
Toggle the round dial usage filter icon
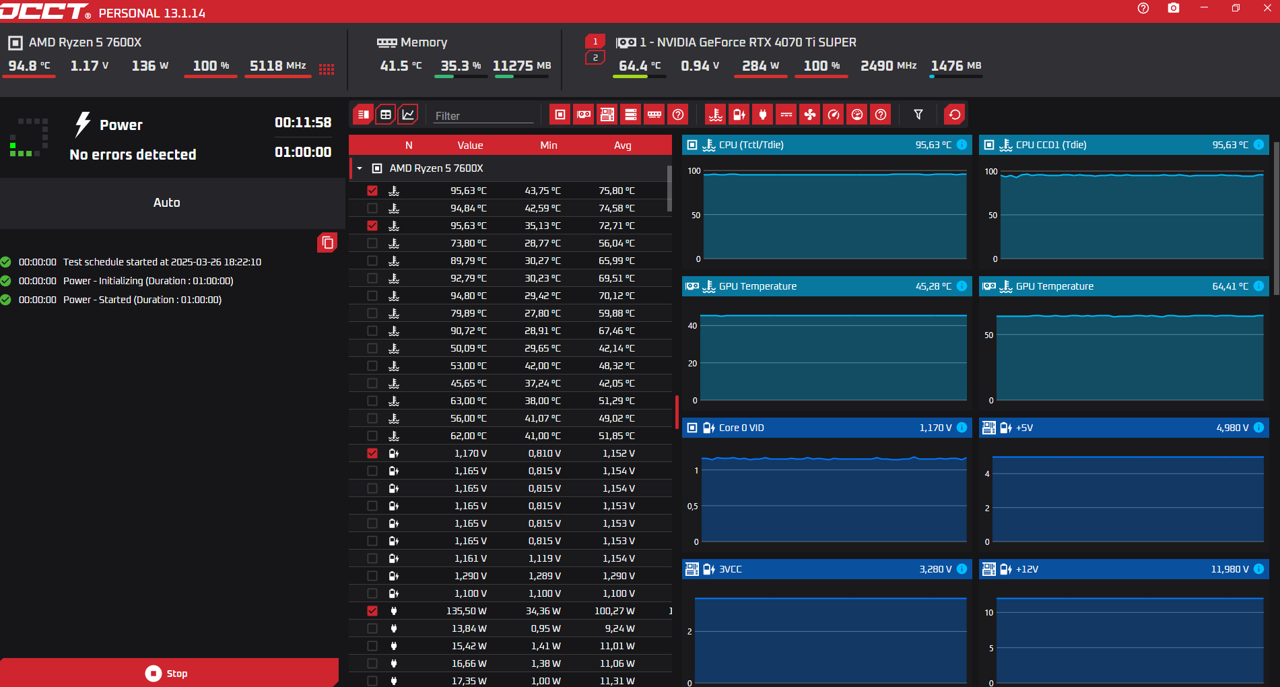(857, 115)
